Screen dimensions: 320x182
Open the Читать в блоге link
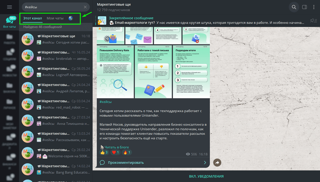click(117, 147)
